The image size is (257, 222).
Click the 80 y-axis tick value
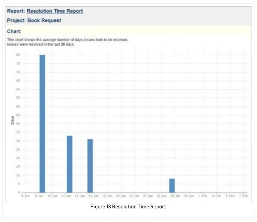tap(18, 55)
